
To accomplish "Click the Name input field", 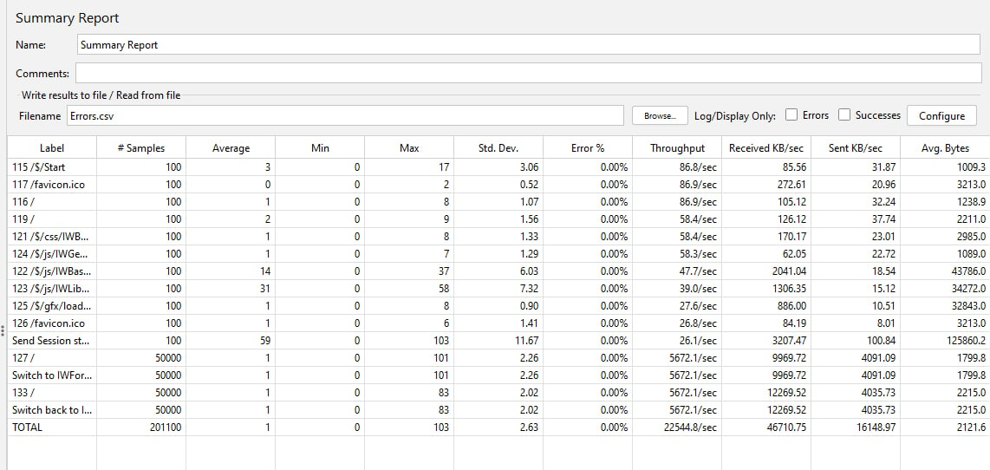I will tap(528, 44).
